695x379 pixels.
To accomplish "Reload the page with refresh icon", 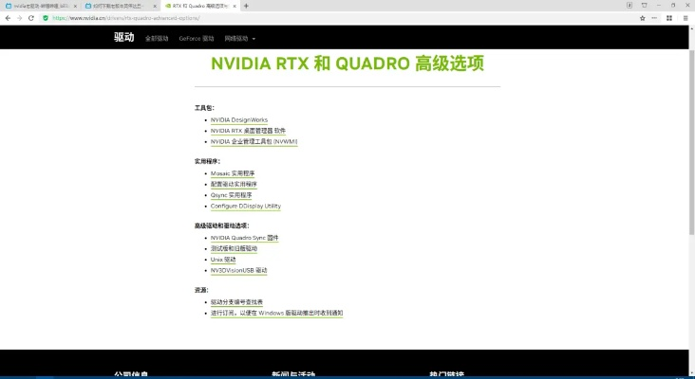I will [32, 17].
